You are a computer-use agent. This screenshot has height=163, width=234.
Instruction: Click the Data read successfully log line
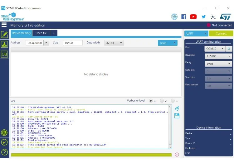36,142
